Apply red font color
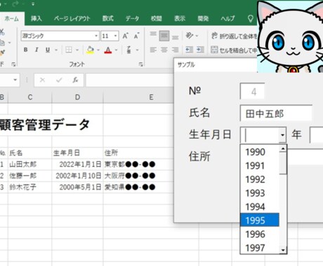323x266 pixels. pos(108,50)
